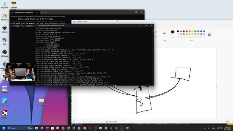Image resolution: width=233 pixels, height=131 pixels.
Task: Minimize the Install TeamTalk terminal window
Action: 130,12
